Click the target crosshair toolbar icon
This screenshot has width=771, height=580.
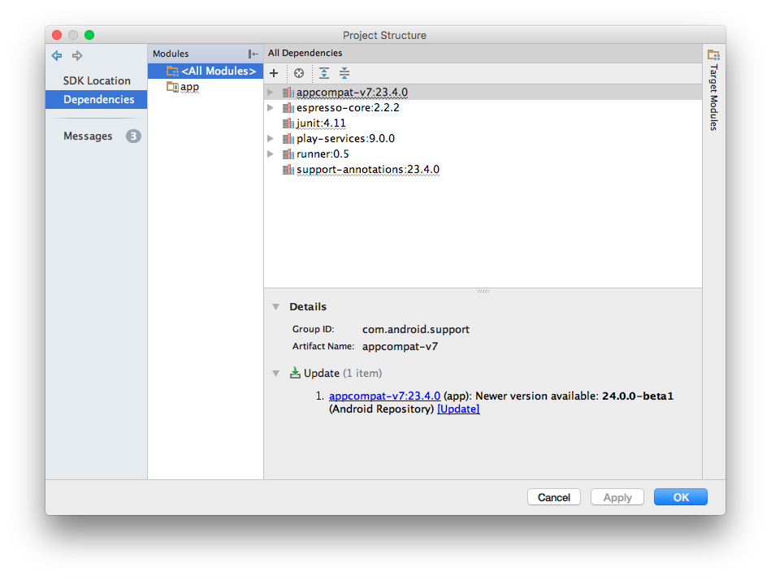pyautogui.click(x=299, y=73)
